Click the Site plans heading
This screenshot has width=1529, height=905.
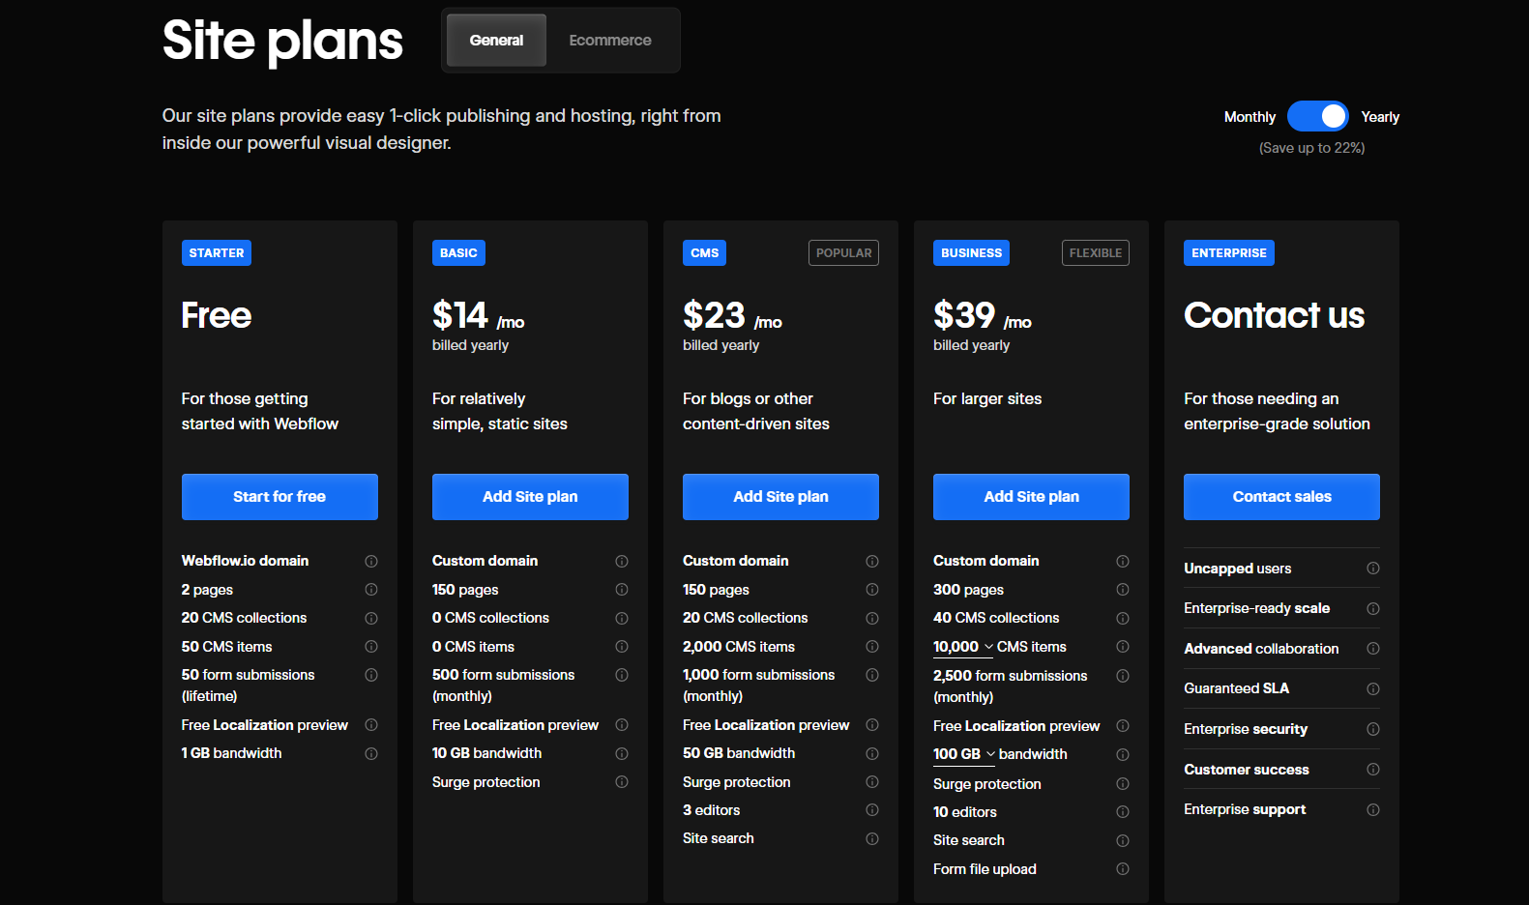point(282,41)
